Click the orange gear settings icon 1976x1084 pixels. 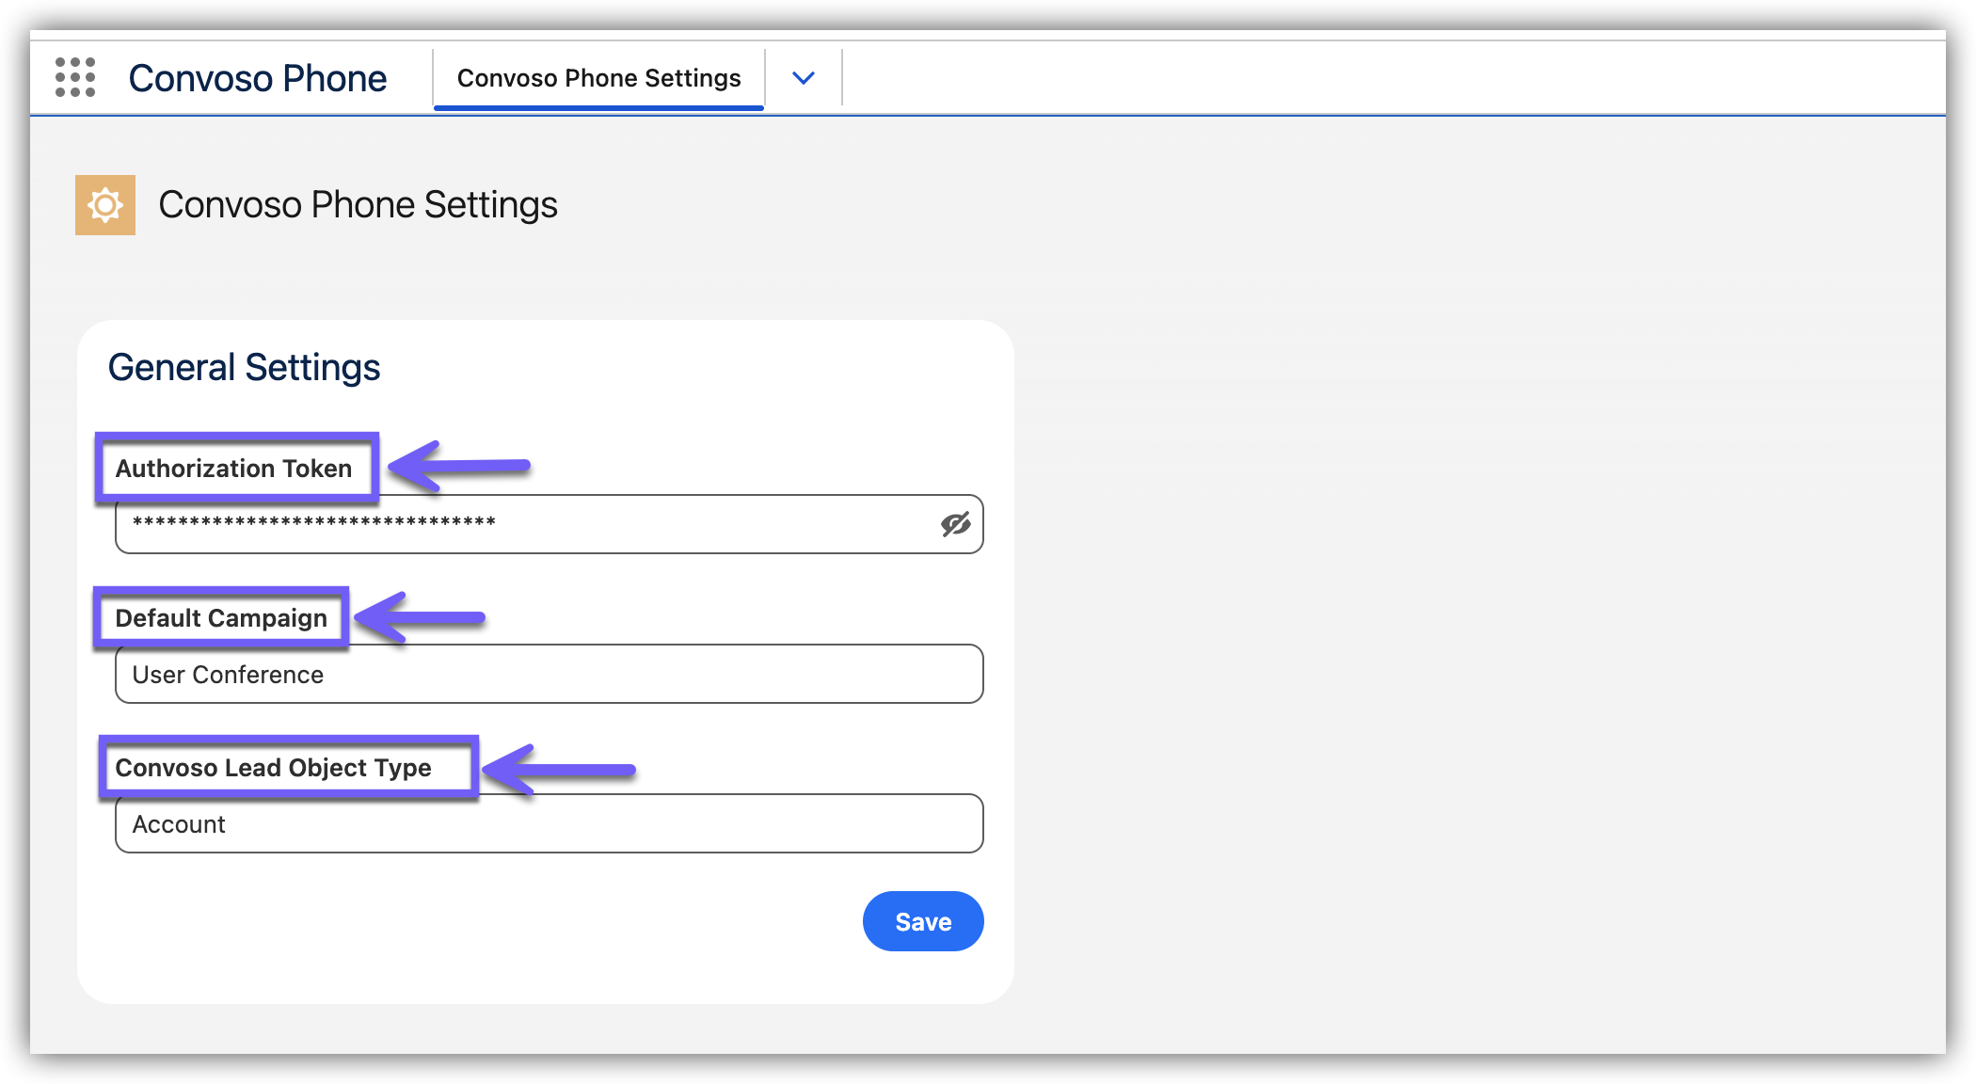coord(105,205)
